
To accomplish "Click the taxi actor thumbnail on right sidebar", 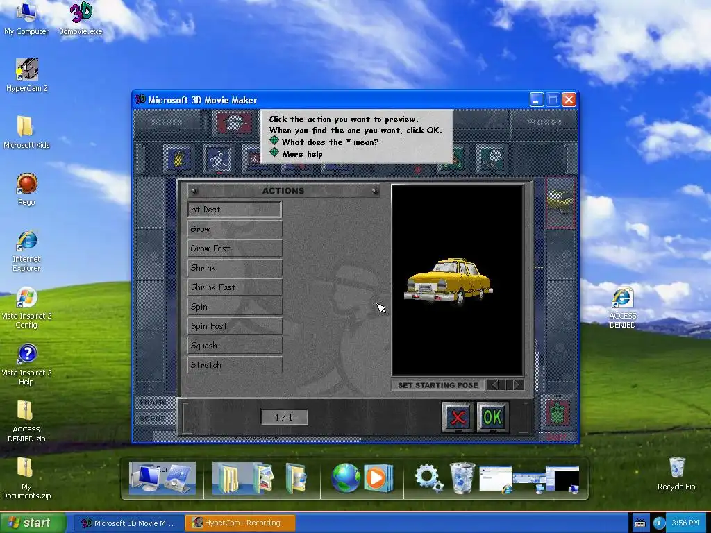I will [x=560, y=203].
